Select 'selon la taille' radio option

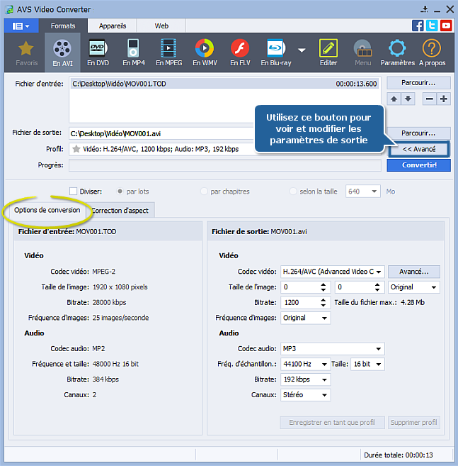pyautogui.click(x=294, y=191)
